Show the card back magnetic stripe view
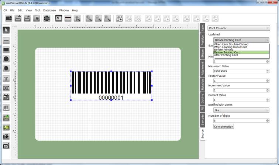Image resolution: width=279 pixels, height=165 pixels. [x=68, y=18]
